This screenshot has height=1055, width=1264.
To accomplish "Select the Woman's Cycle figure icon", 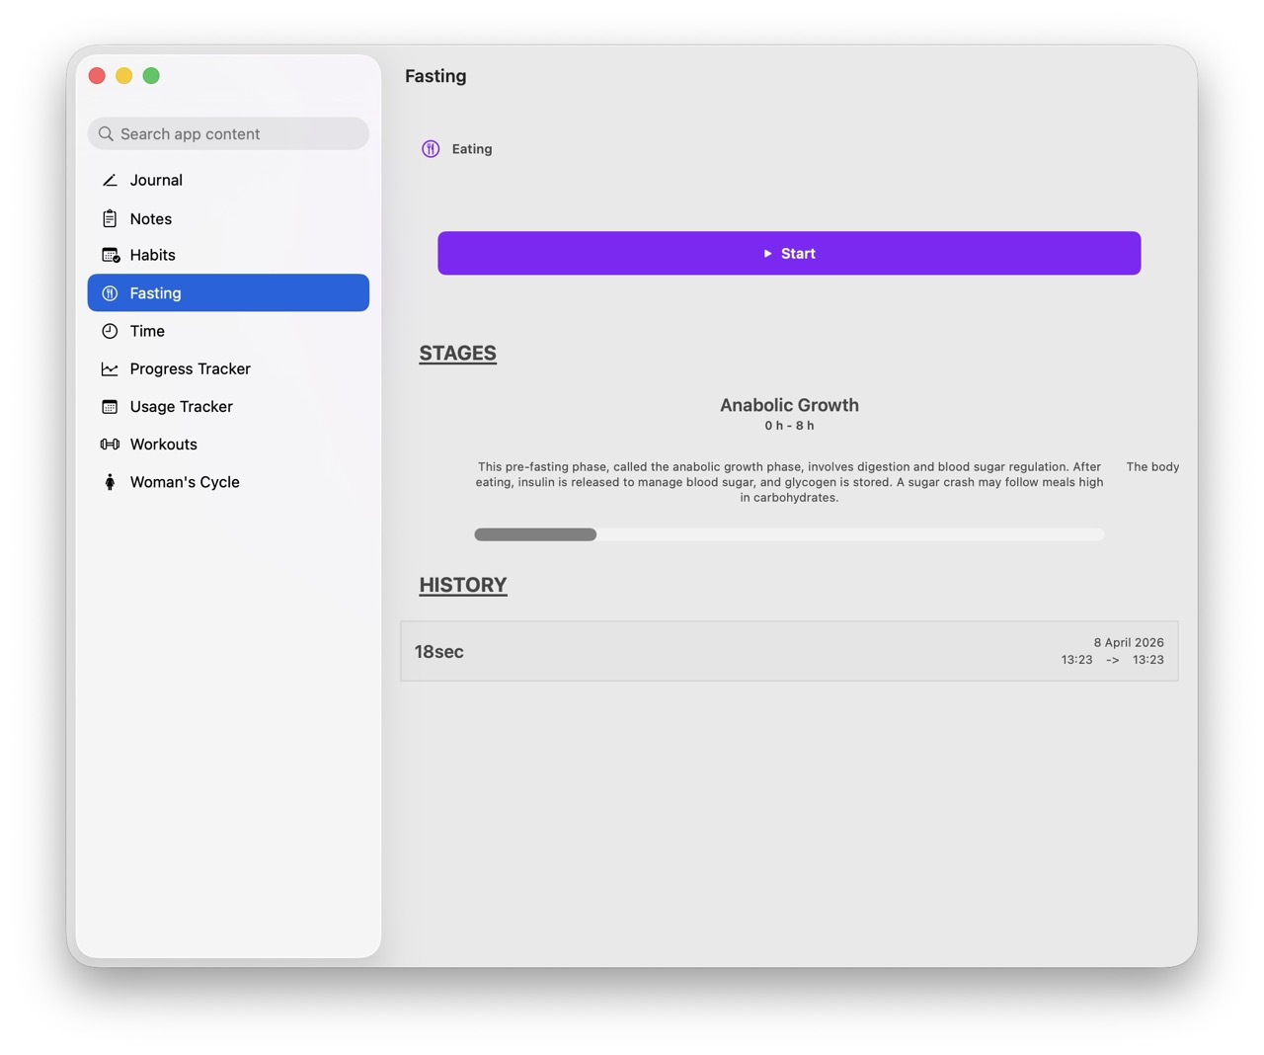I will (110, 482).
